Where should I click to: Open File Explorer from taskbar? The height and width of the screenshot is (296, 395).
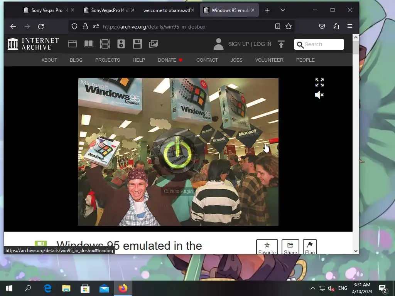coord(66,288)
